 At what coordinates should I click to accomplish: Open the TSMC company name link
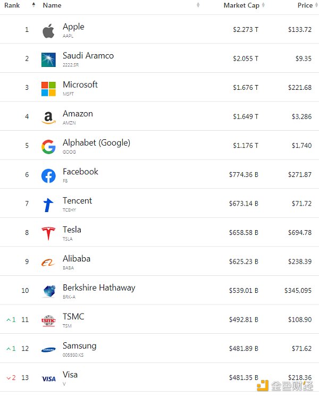(x=73, y=317)
